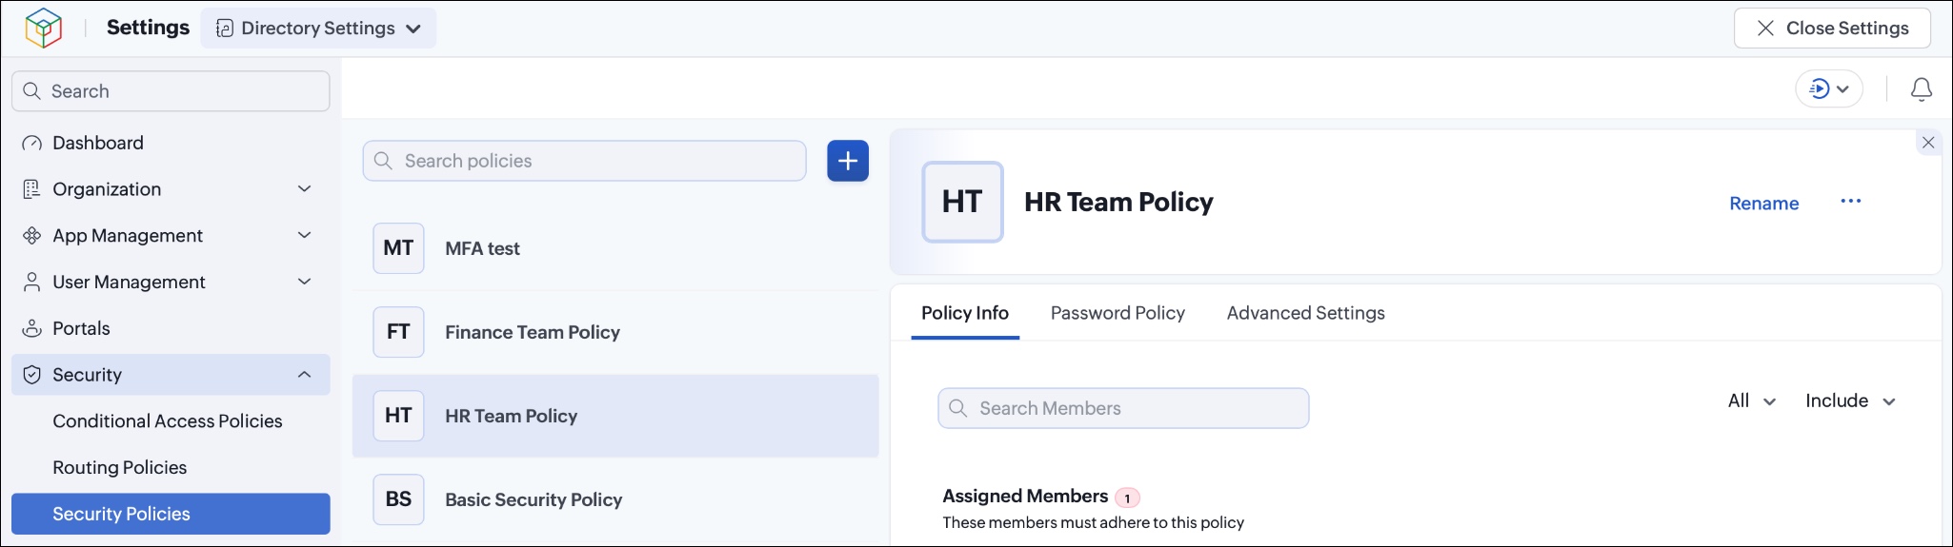Image resolution: width=1953 pixels, height=547 pixels.
Task: Open the Directory Settings dropdown
Action: point(318,29)
